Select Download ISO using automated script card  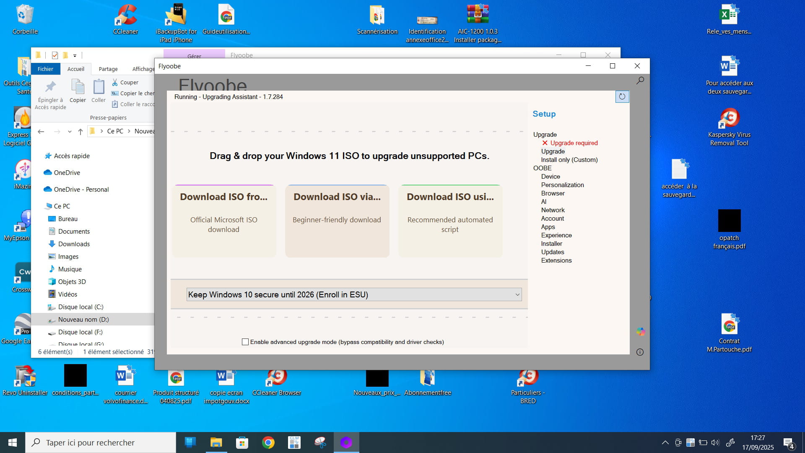(450, 221)
